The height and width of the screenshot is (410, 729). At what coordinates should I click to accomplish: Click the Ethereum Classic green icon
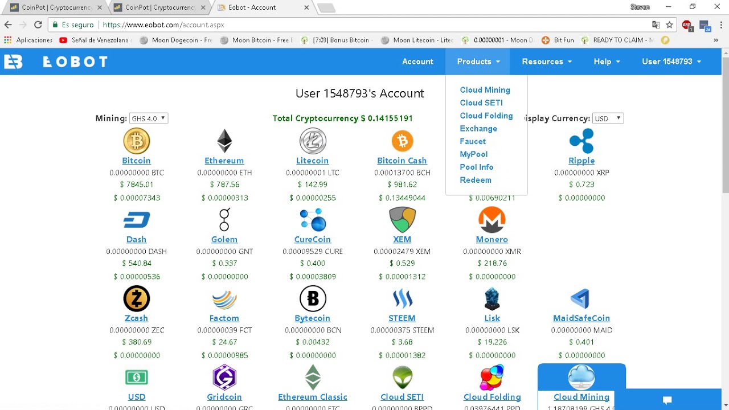point(313,377)
